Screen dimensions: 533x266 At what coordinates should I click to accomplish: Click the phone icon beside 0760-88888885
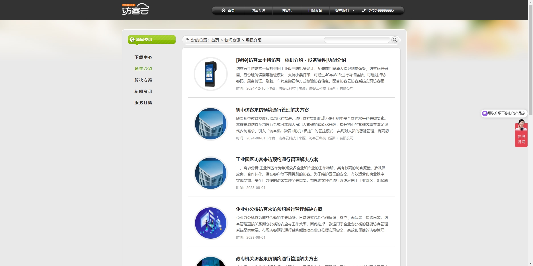pos(364,11)
